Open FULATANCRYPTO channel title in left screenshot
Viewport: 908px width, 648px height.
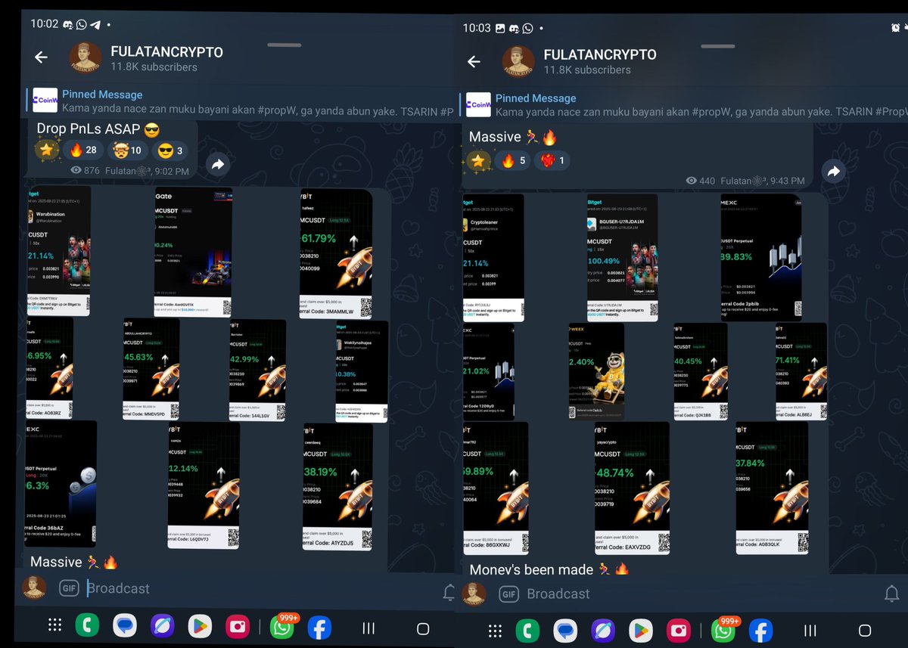[x=166, y=52]
